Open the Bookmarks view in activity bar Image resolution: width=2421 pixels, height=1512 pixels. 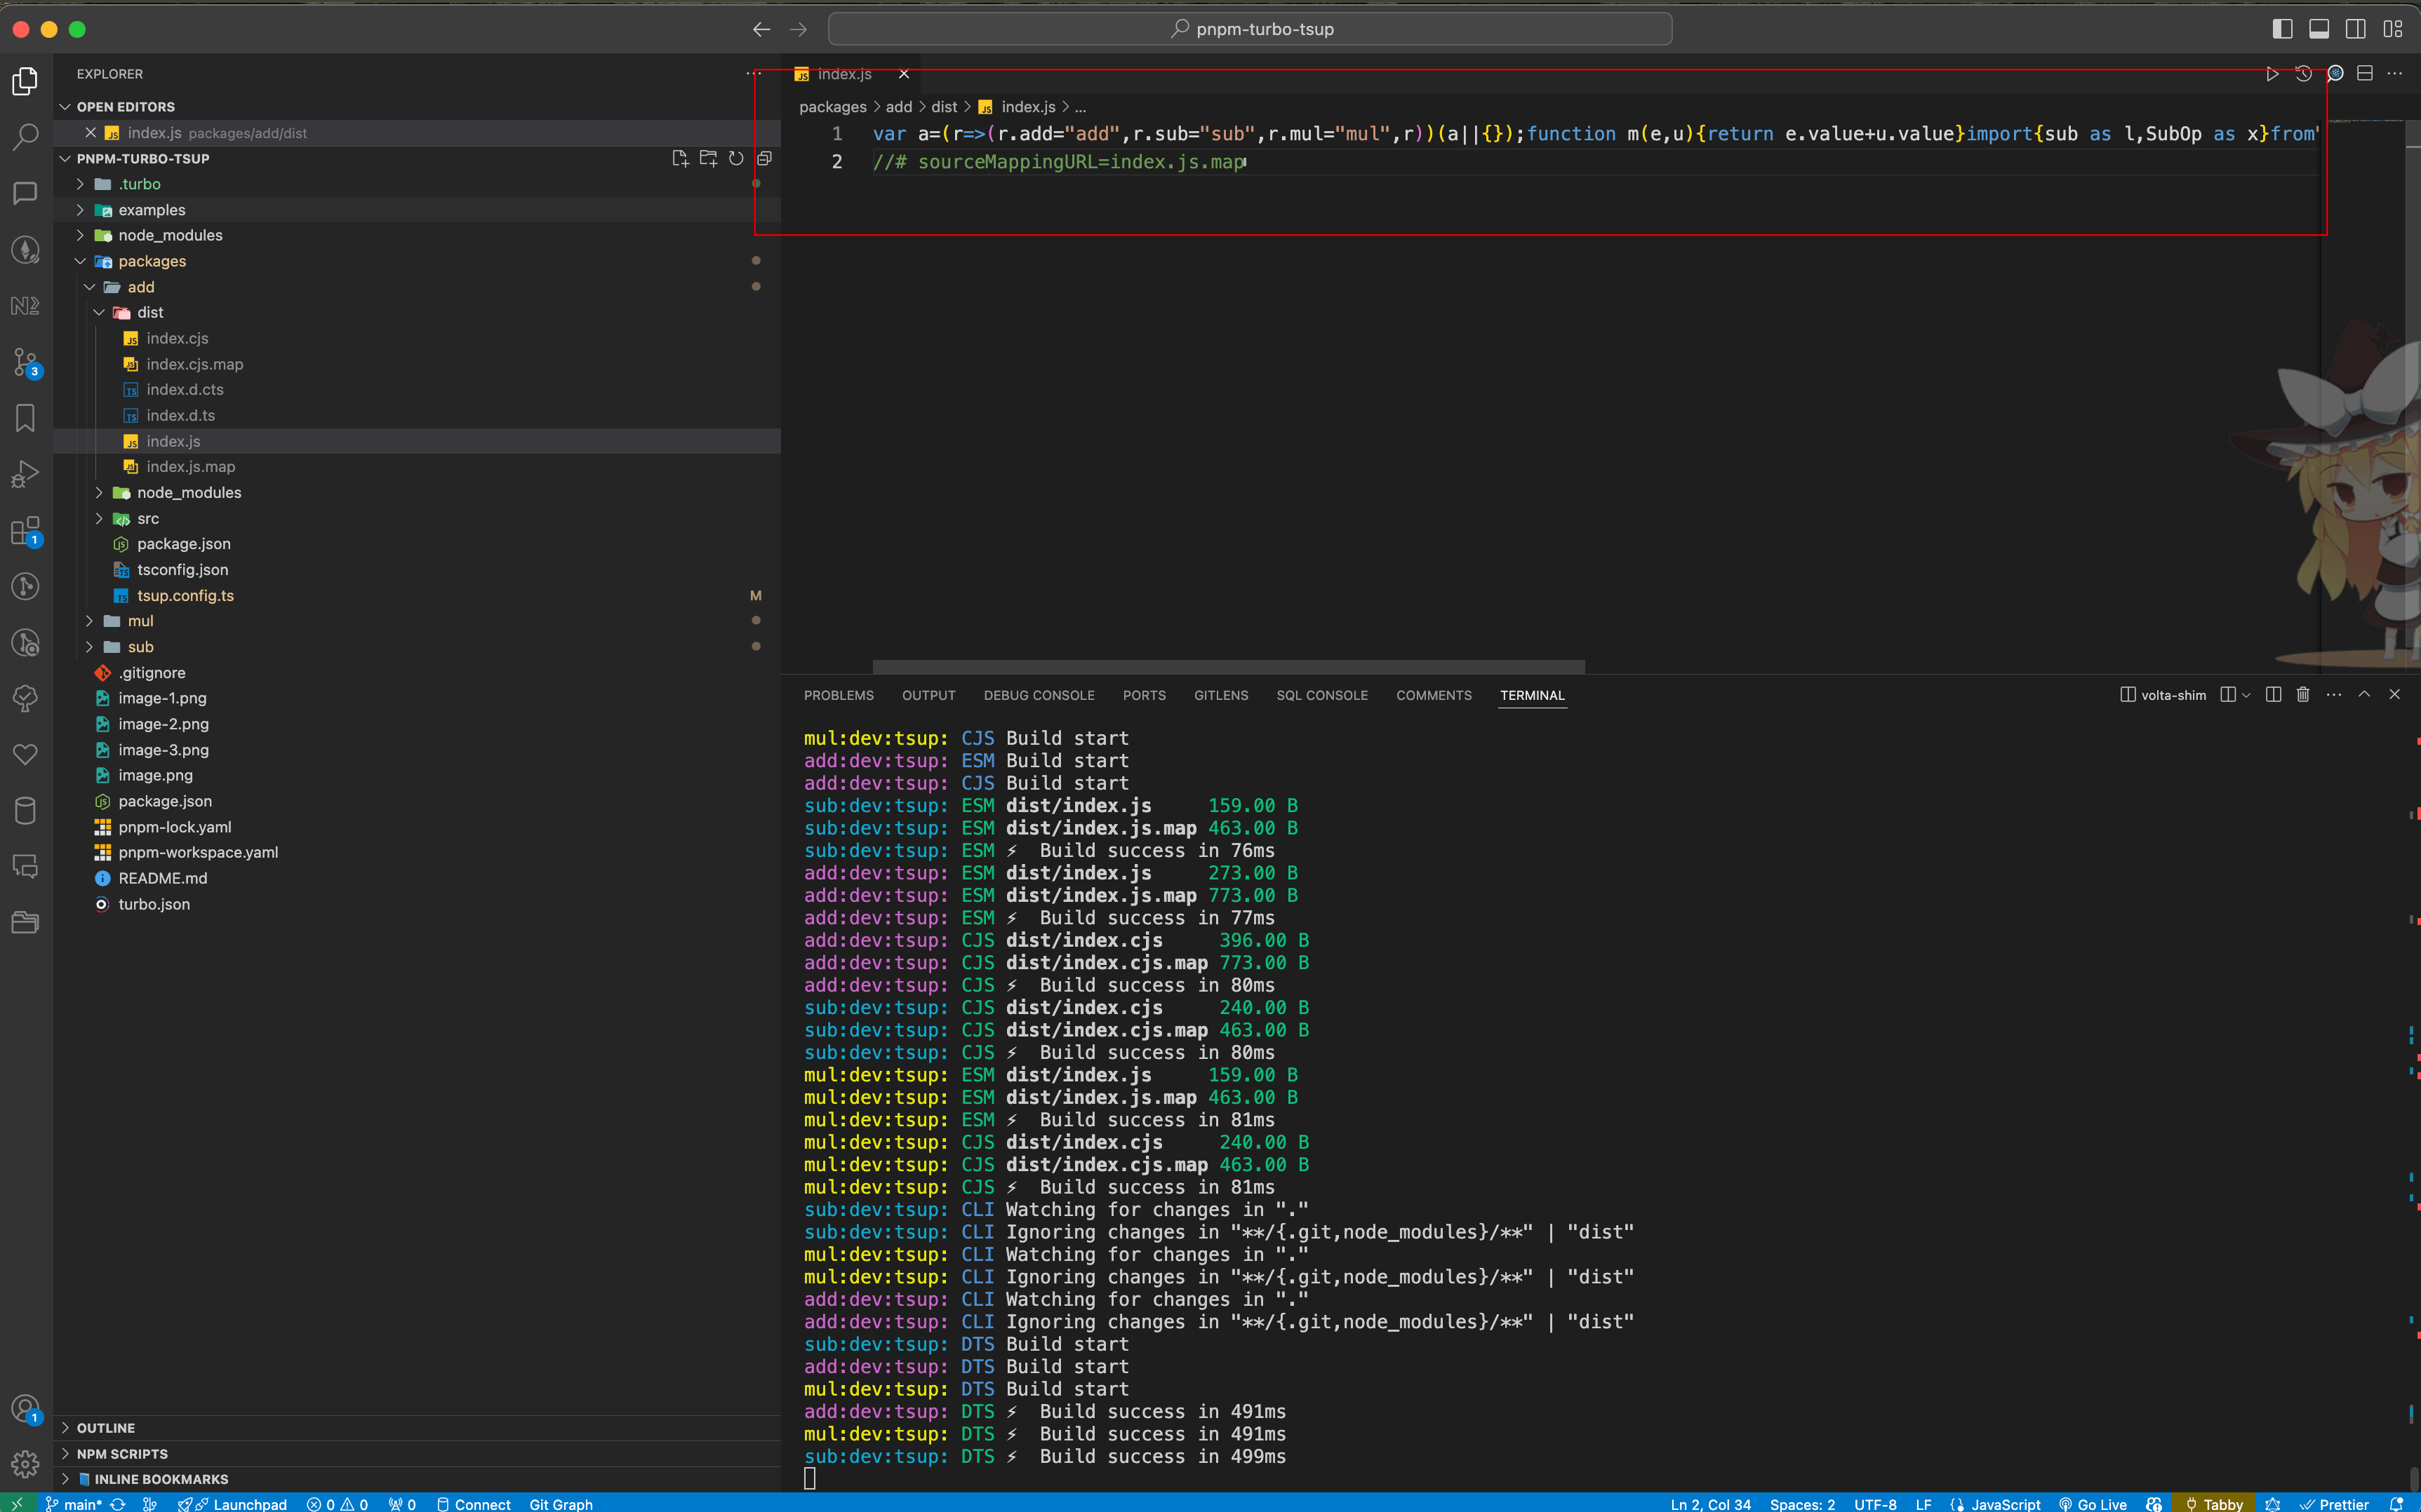(x=25, y=418)
